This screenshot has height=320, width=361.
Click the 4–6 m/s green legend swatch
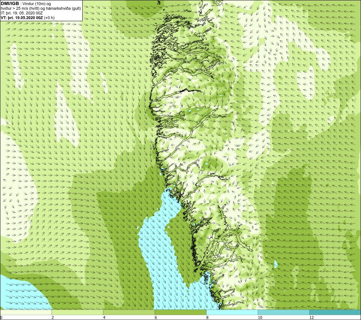129,312
